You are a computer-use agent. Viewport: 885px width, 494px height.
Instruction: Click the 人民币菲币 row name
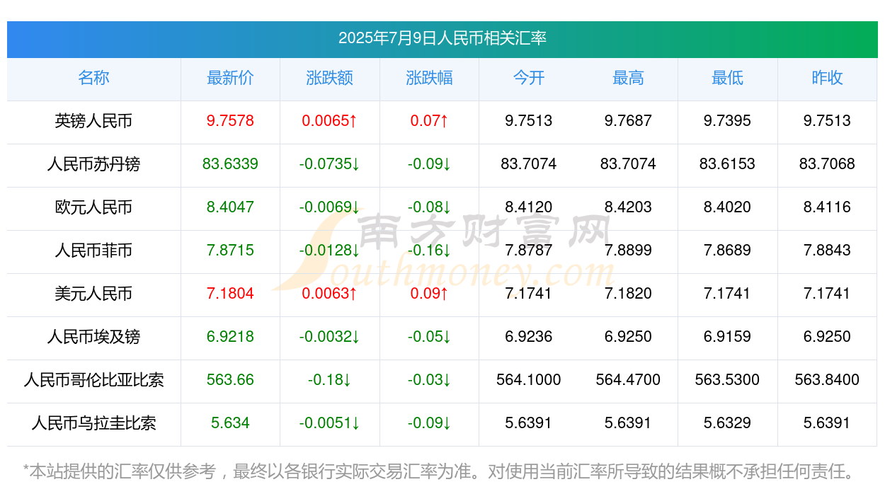click(x=93, y=251)
